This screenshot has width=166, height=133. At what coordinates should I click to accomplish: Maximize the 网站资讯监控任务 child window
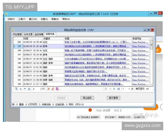149,30
